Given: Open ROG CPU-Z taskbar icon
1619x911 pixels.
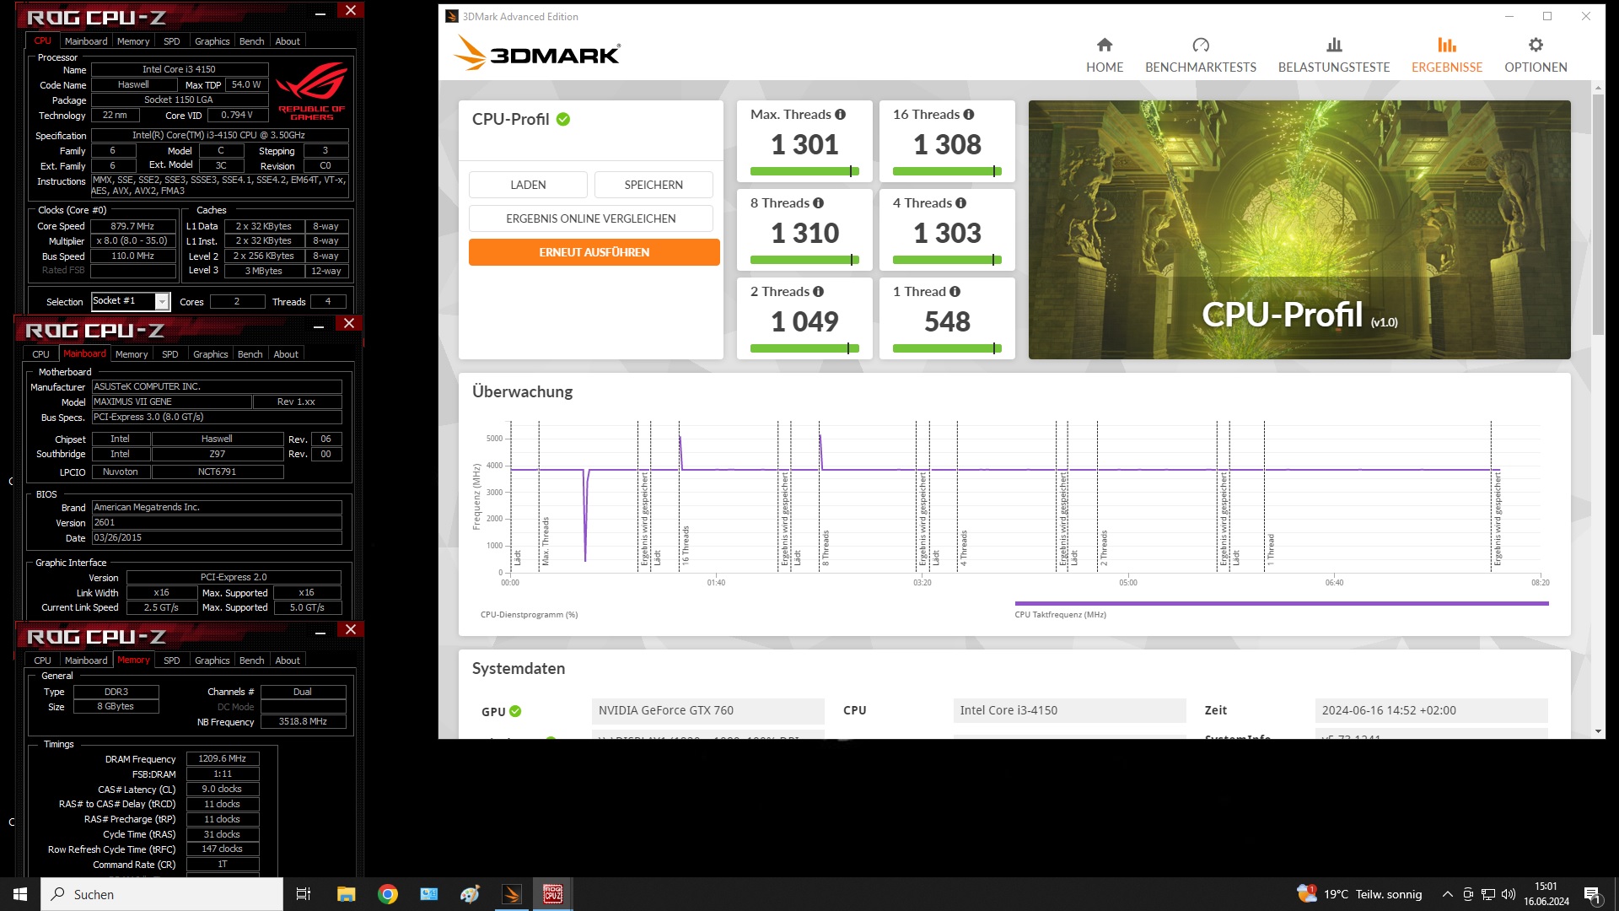Looking at the screenshot, I should click(553, 894).
